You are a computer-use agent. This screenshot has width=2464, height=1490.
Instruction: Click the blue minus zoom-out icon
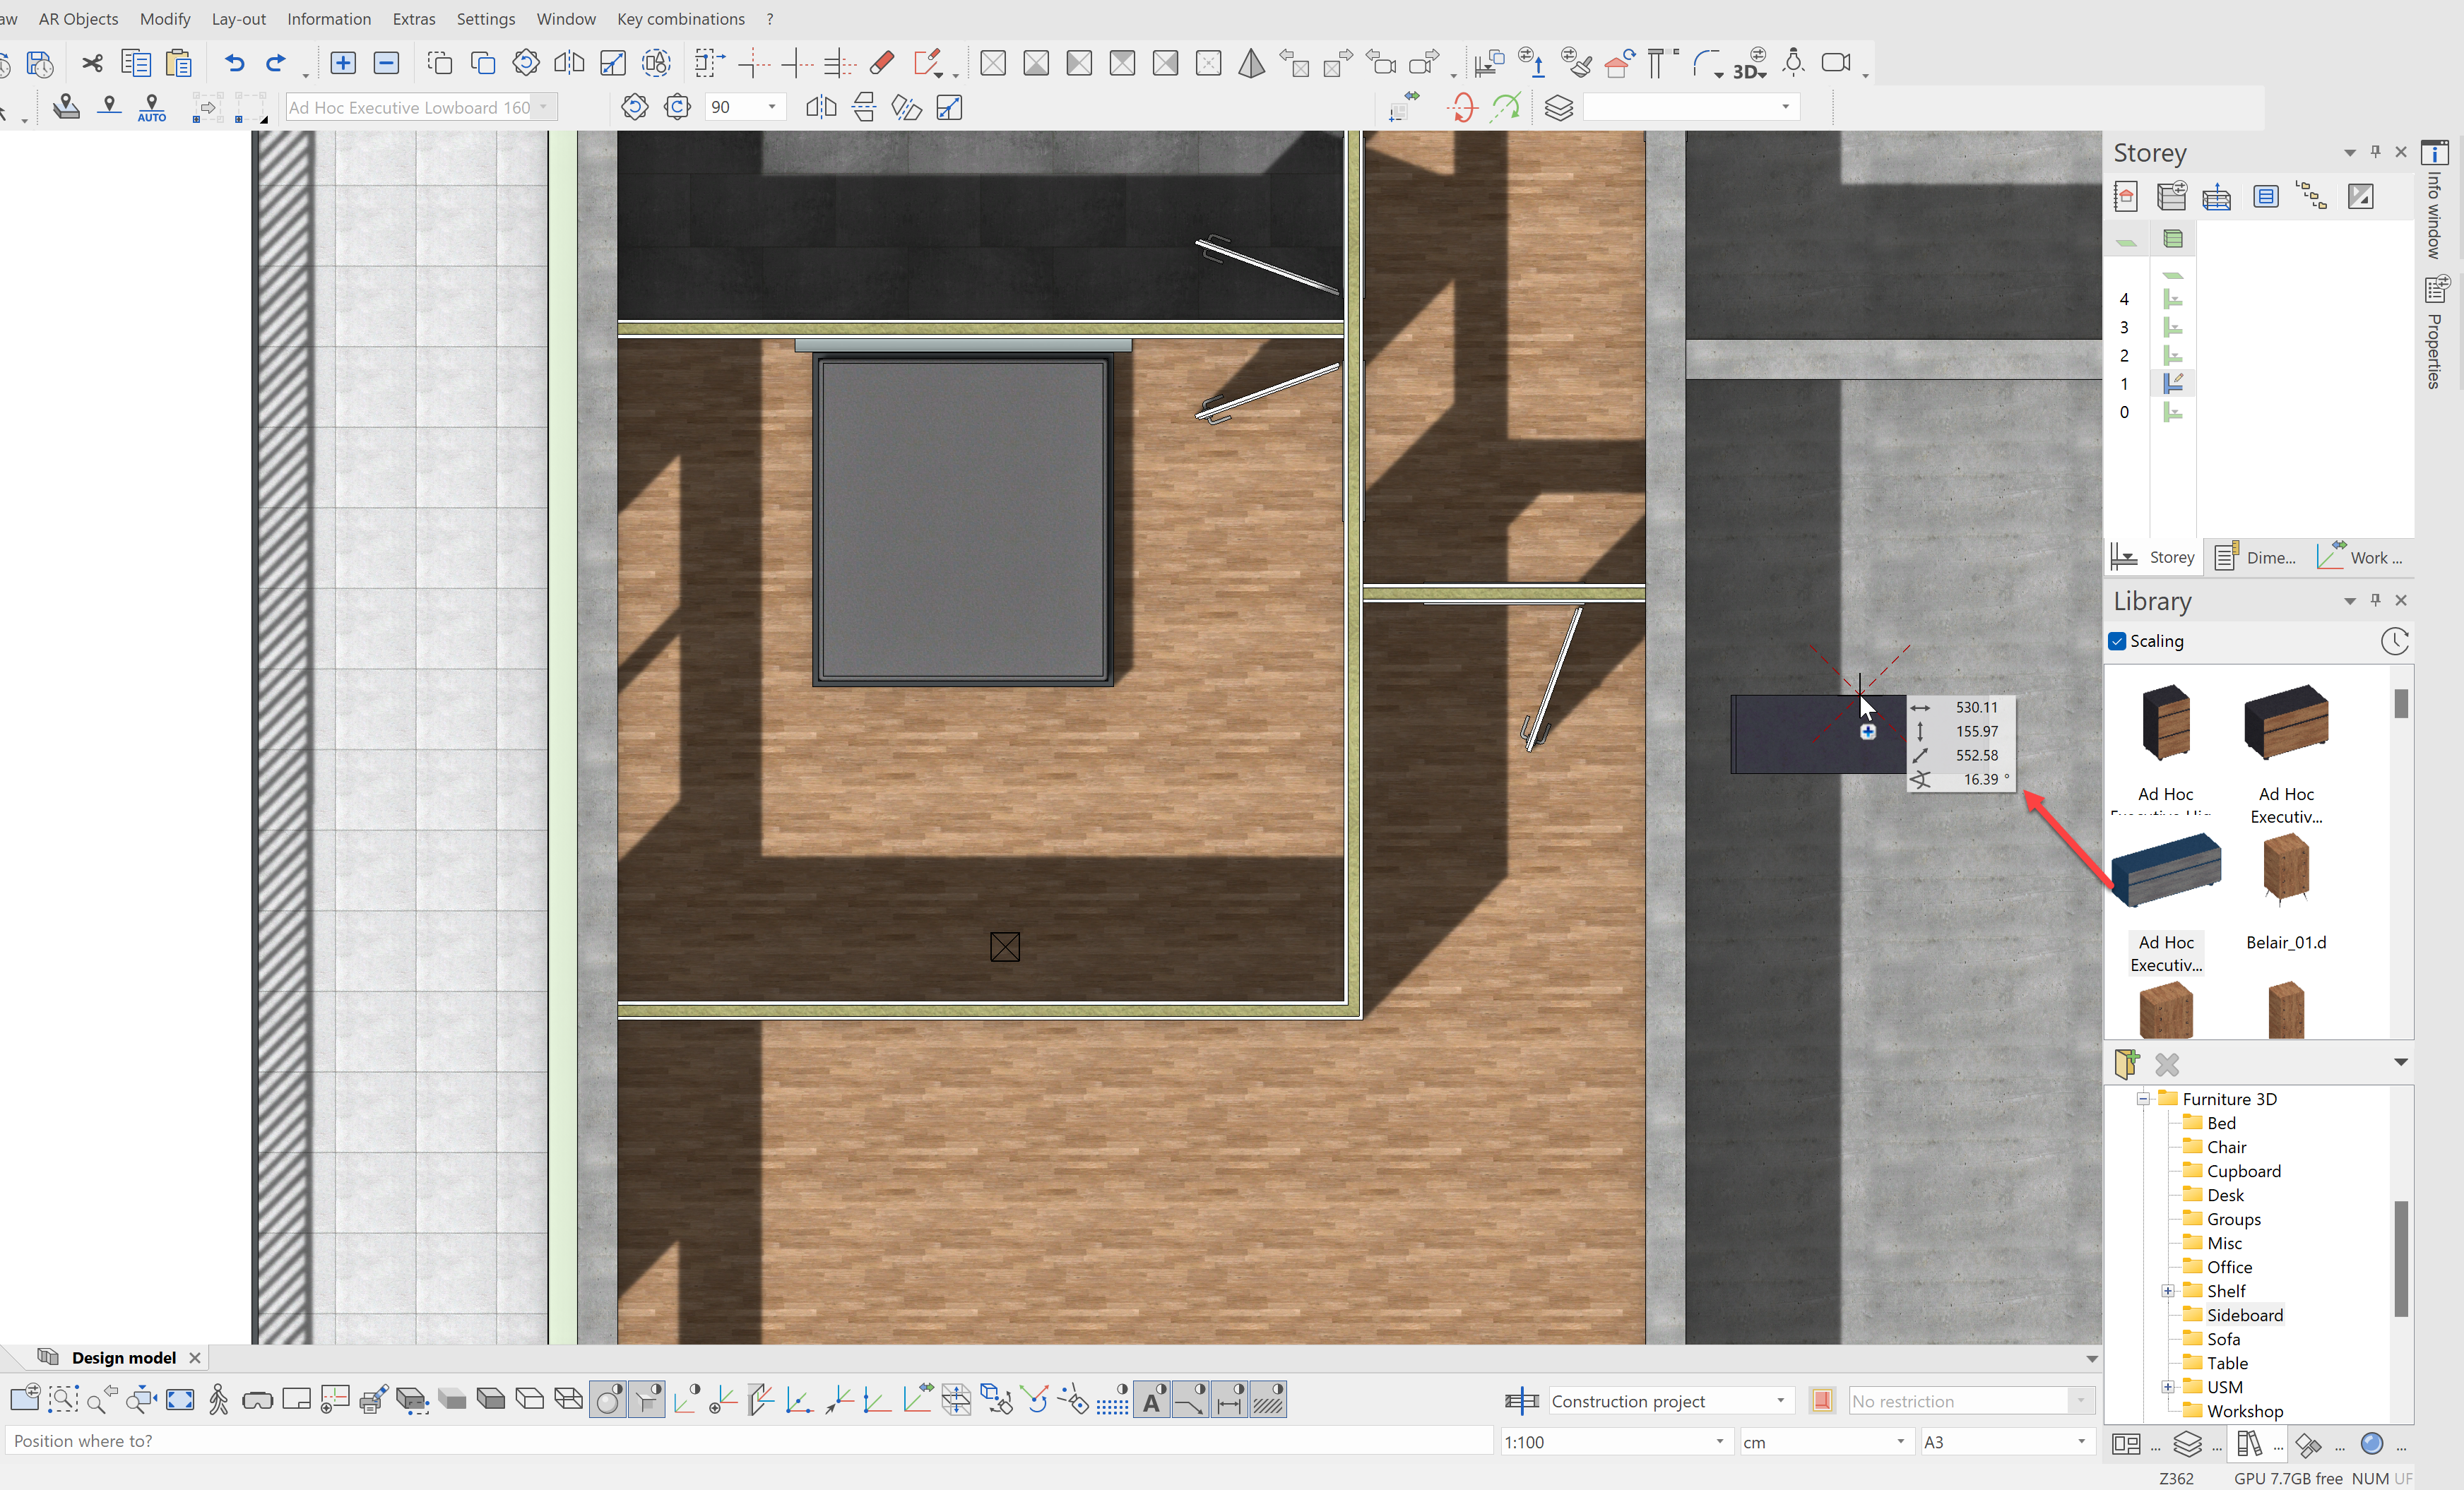[386, 63]
